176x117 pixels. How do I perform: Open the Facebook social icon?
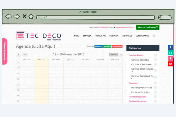[170, 47]
